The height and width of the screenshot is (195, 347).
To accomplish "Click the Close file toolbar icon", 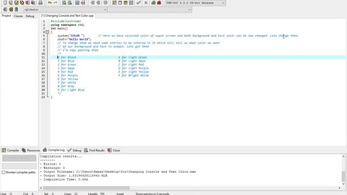I will click(28, 3).
